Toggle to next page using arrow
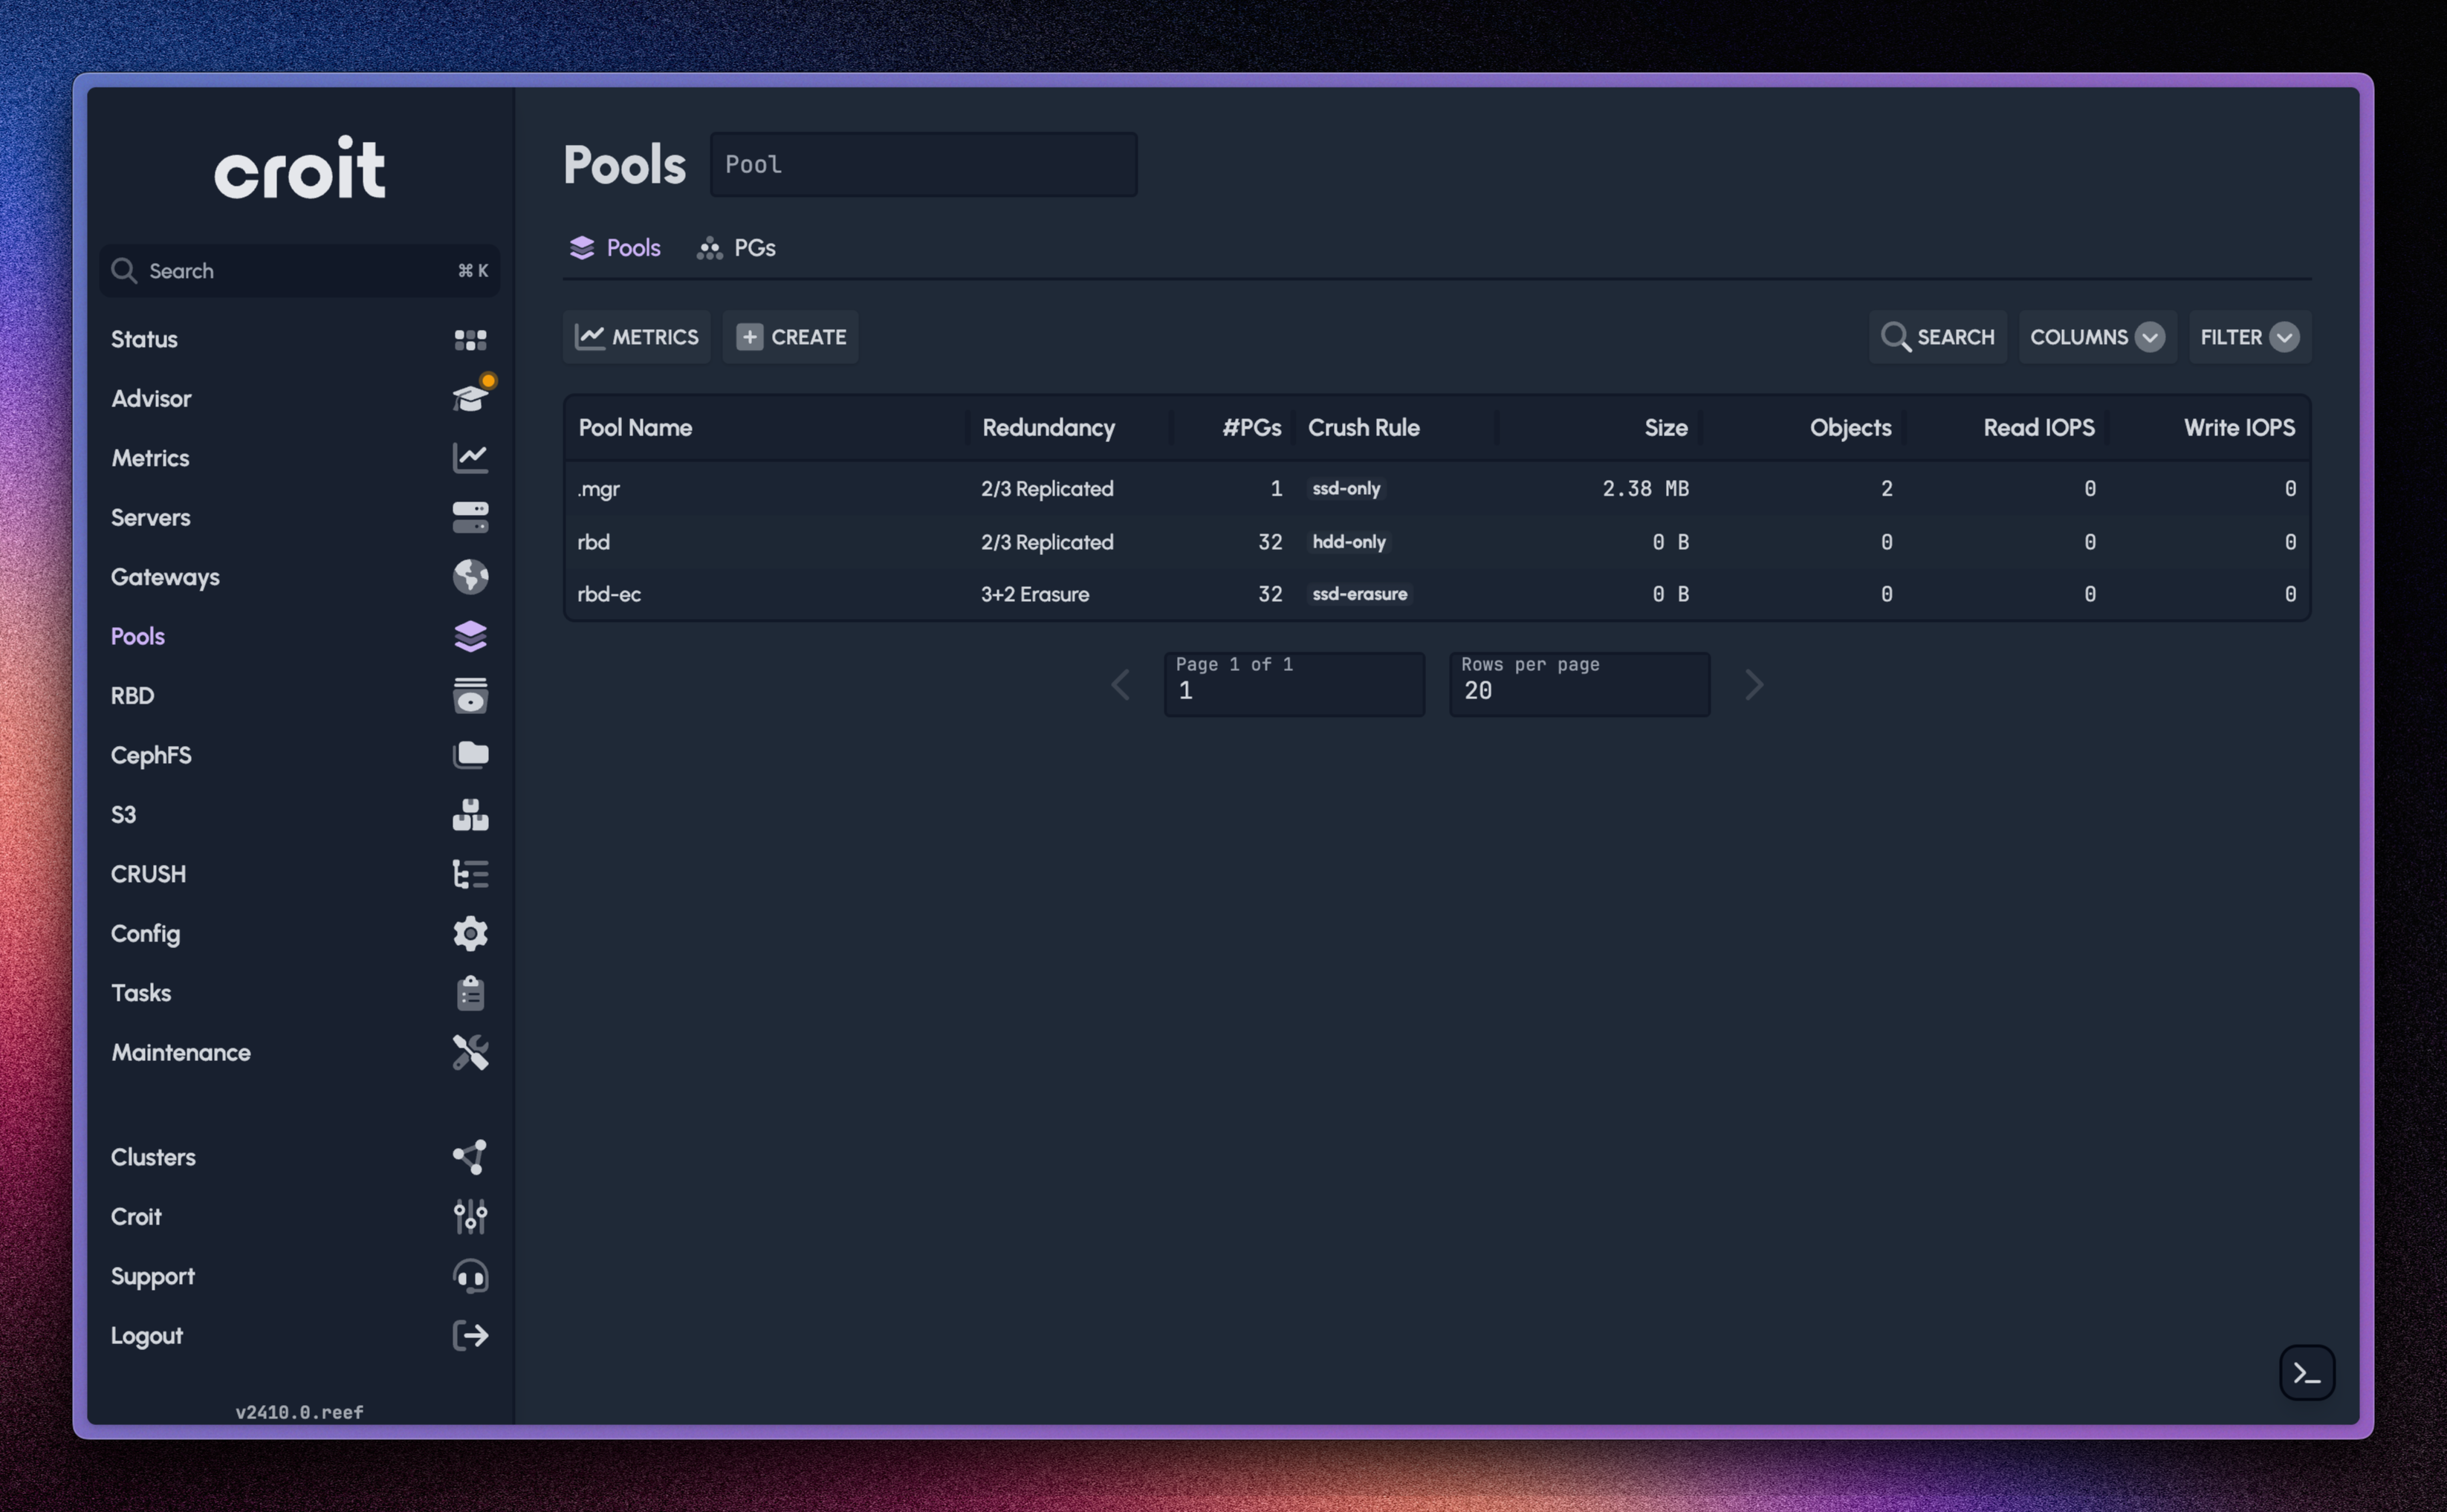The height and width of the screenshot is (1512, 2447). pos(1751,685)
